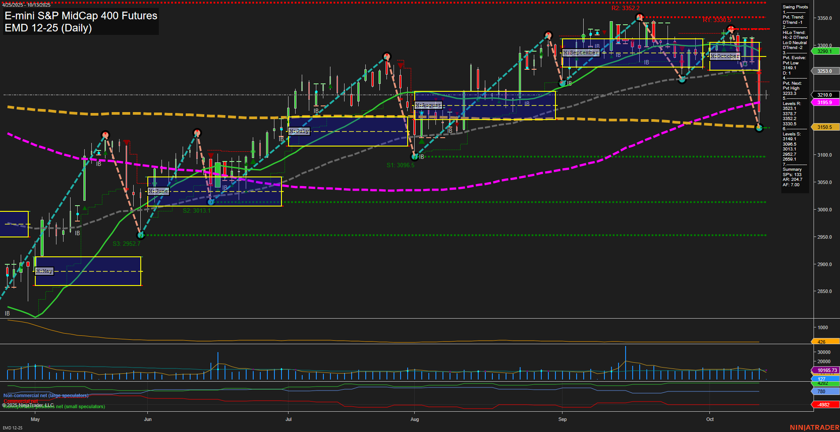
Task: Click the E-mini S&P MidCap 400 title
Action: tap(79, 16)
